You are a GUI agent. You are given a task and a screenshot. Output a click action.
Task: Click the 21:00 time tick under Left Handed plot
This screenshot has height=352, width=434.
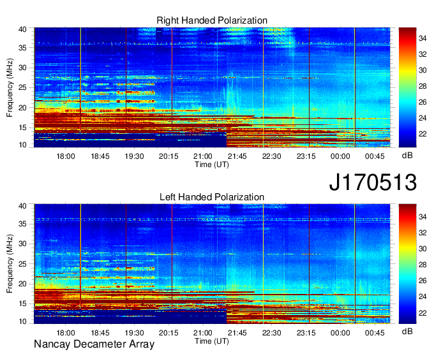(203, 333)
